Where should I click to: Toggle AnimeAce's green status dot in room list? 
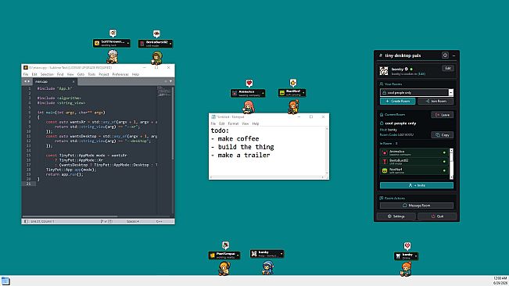[x=444, y=152]
